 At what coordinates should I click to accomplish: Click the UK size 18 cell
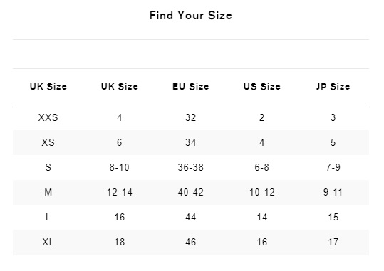[120, 242]
